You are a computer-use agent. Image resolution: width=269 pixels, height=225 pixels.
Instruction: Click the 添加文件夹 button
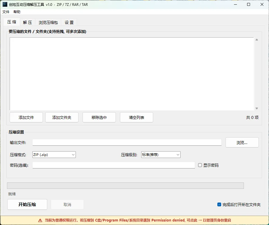62,117
